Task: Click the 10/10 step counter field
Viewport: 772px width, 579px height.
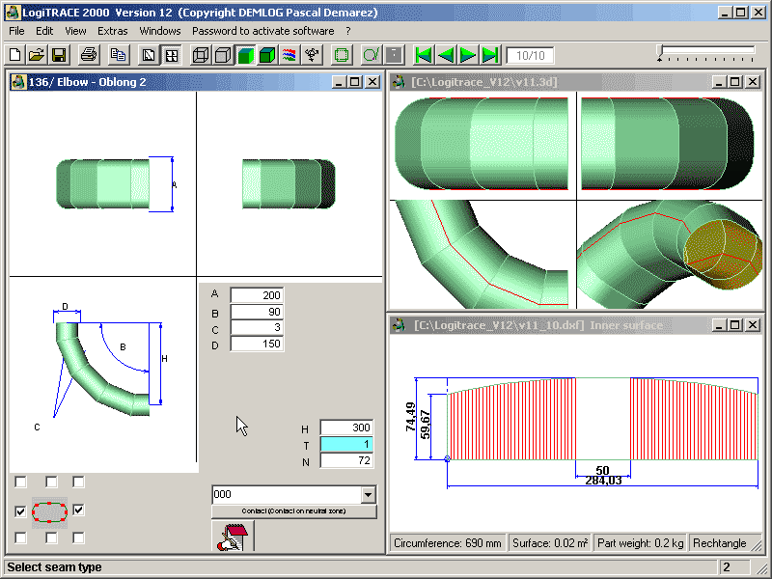Action: [530, 55]
